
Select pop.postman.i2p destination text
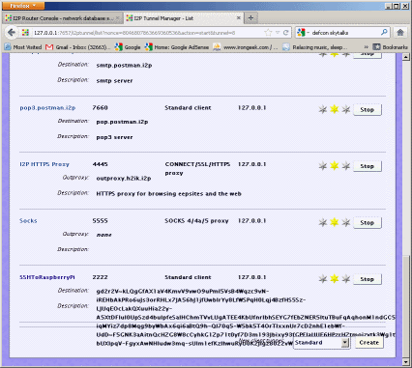coord(122,122)
